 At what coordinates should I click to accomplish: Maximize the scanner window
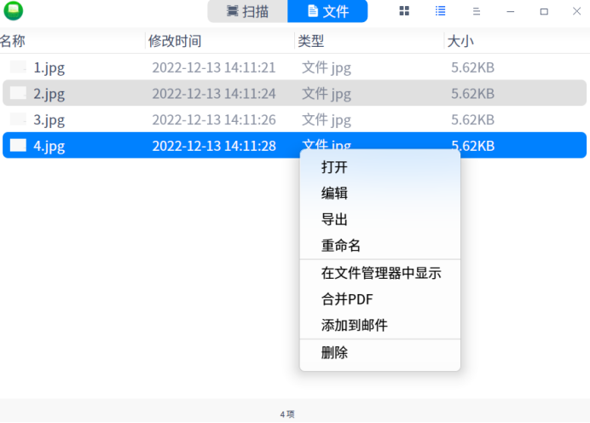544,12
